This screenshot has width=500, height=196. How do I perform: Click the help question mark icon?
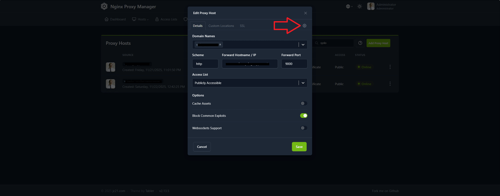click(360, 43)
